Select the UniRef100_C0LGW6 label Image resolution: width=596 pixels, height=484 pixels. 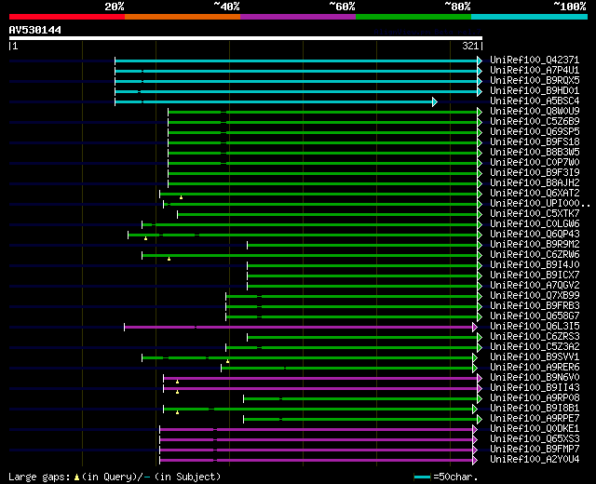[535, 224]
